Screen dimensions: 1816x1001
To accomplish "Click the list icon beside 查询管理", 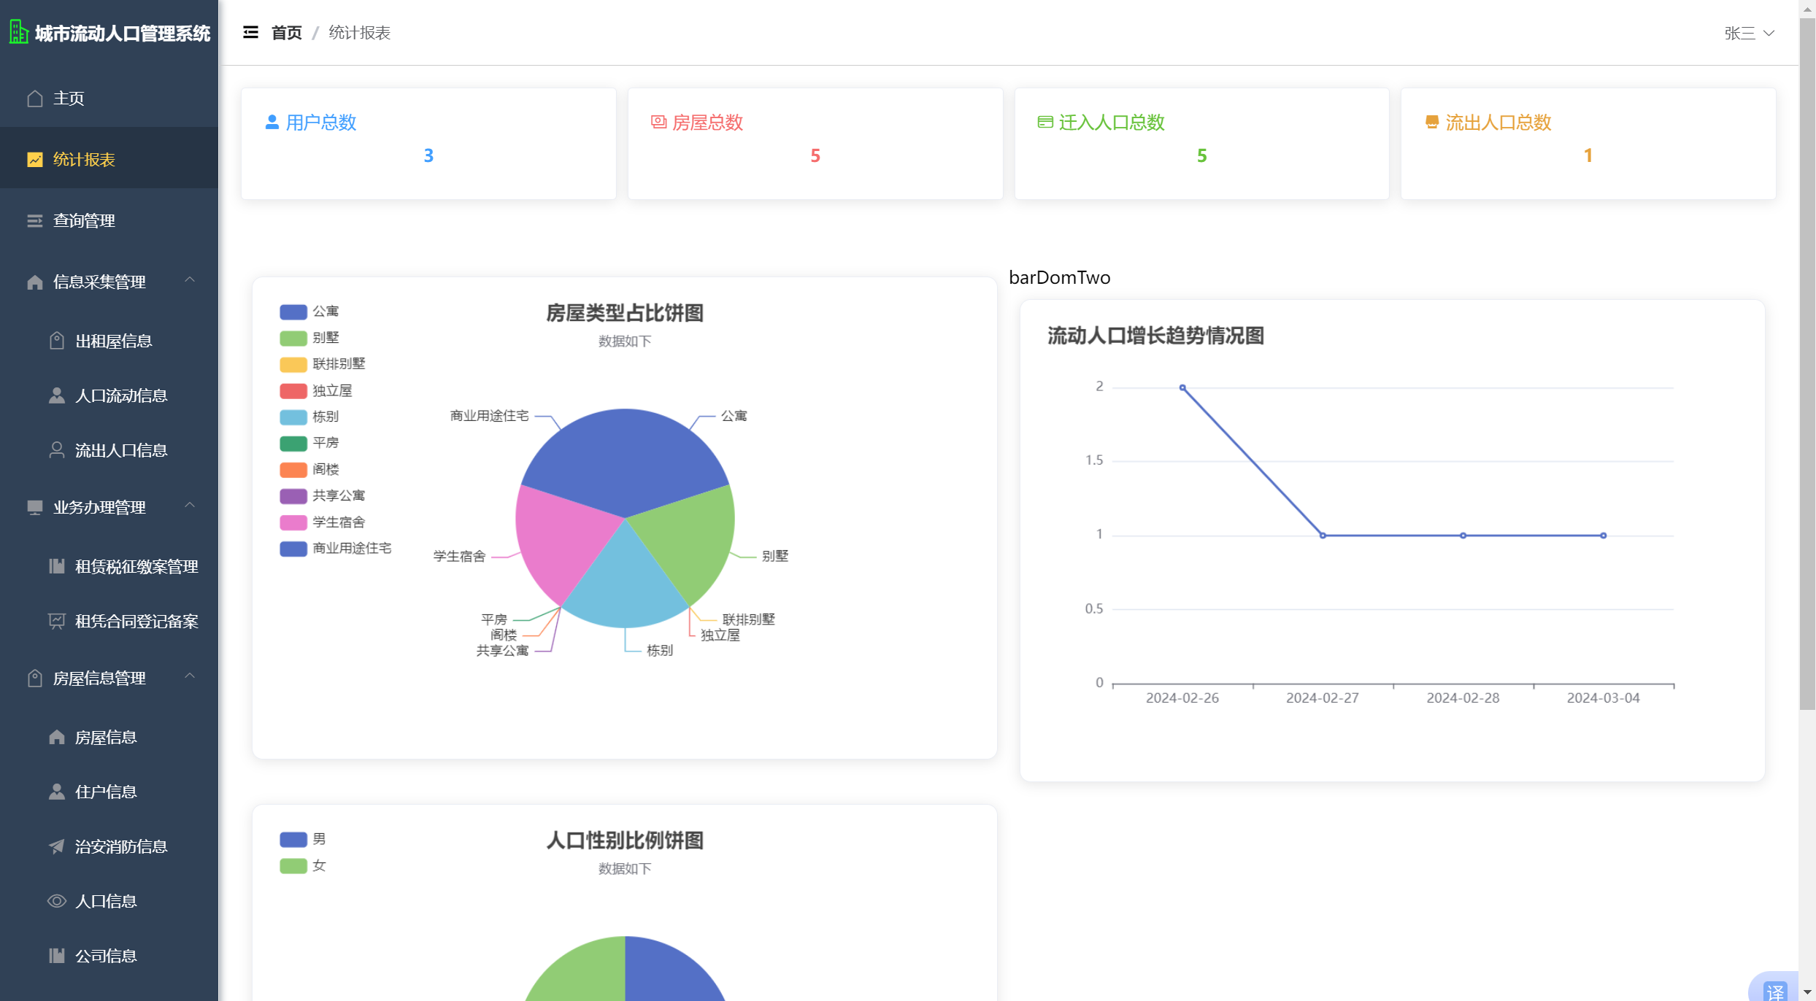I will (x=35, y=220).
